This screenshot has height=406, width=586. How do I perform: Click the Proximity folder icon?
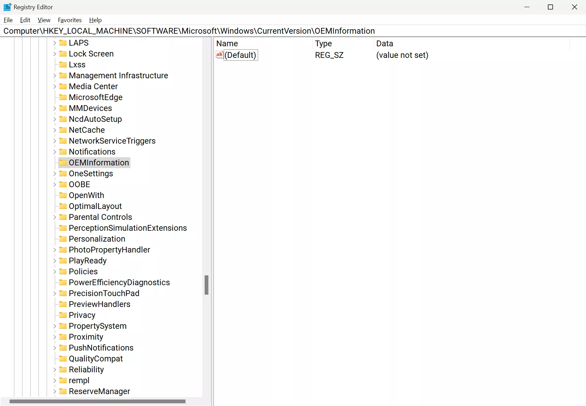(x=63, y=337)
